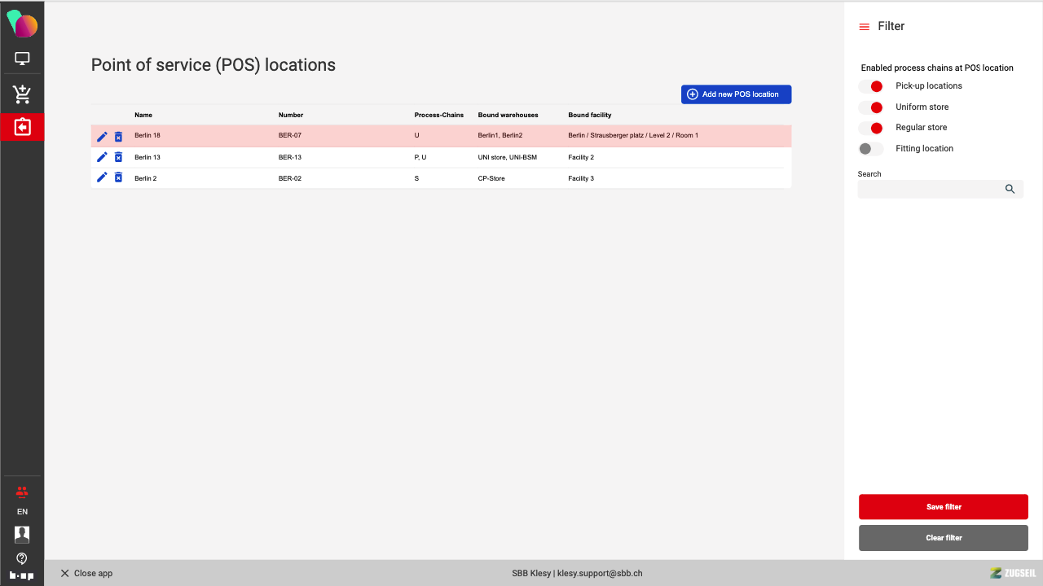Click the user profile avatar icon
Screen dimensions: 1043x586
click(x=22, y=535)
